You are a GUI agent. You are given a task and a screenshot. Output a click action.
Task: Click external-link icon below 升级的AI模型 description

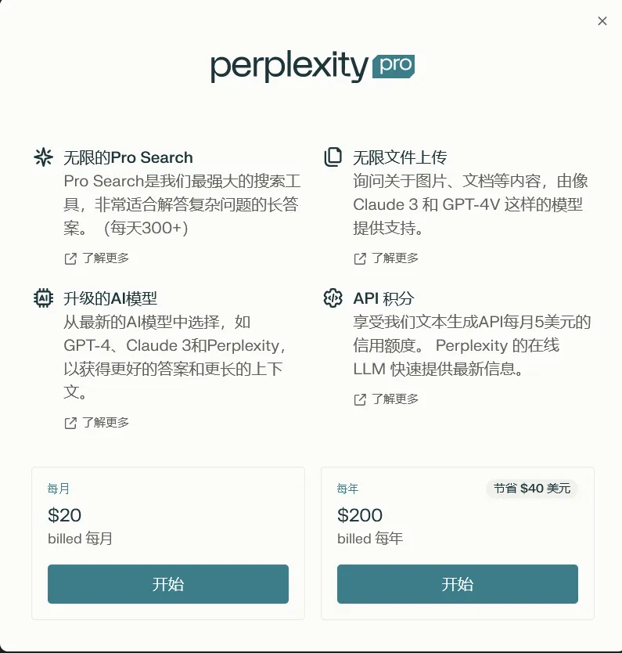tap(70, 423)
